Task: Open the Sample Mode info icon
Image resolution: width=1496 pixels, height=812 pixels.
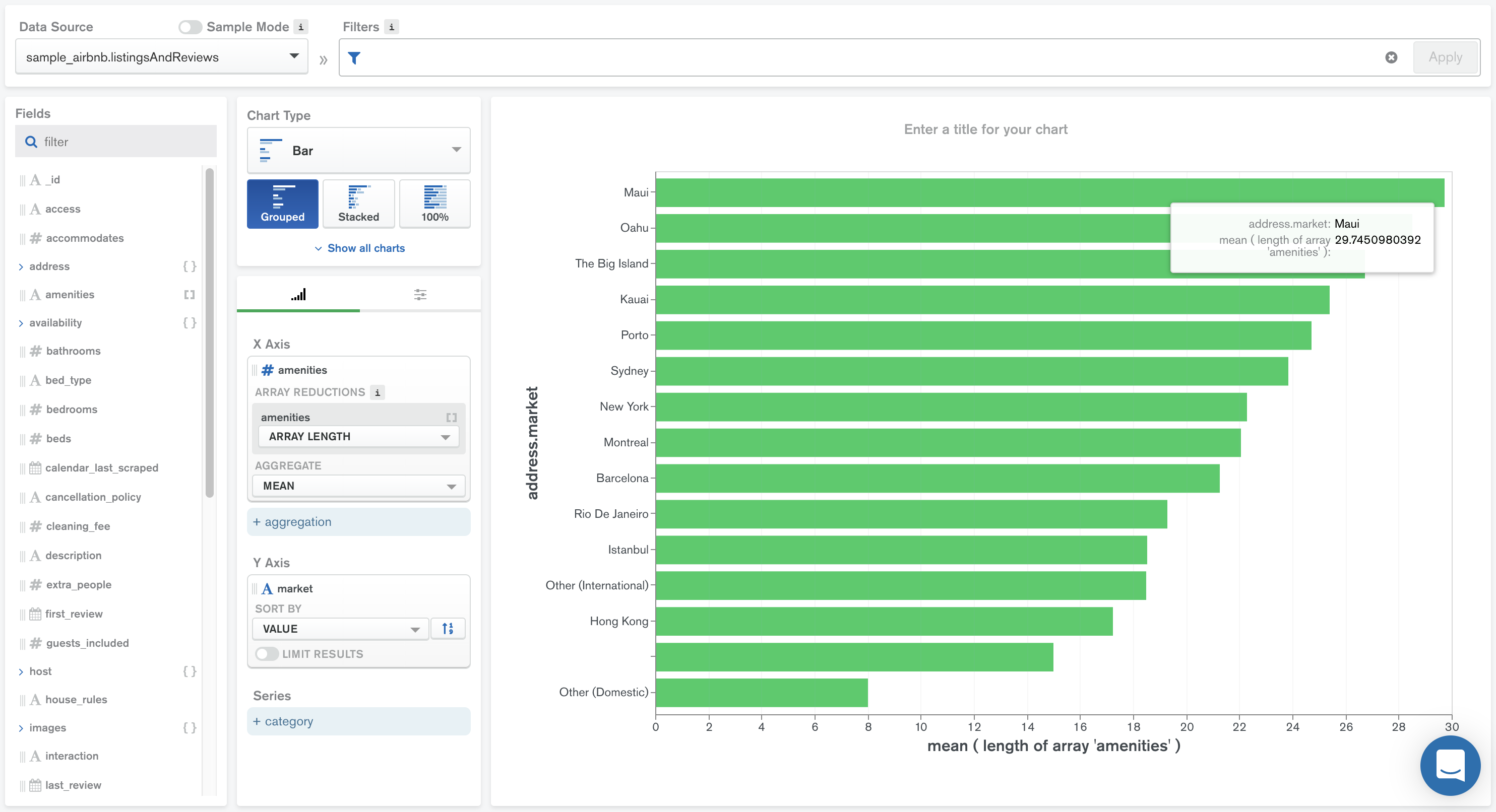Action: 301,27
